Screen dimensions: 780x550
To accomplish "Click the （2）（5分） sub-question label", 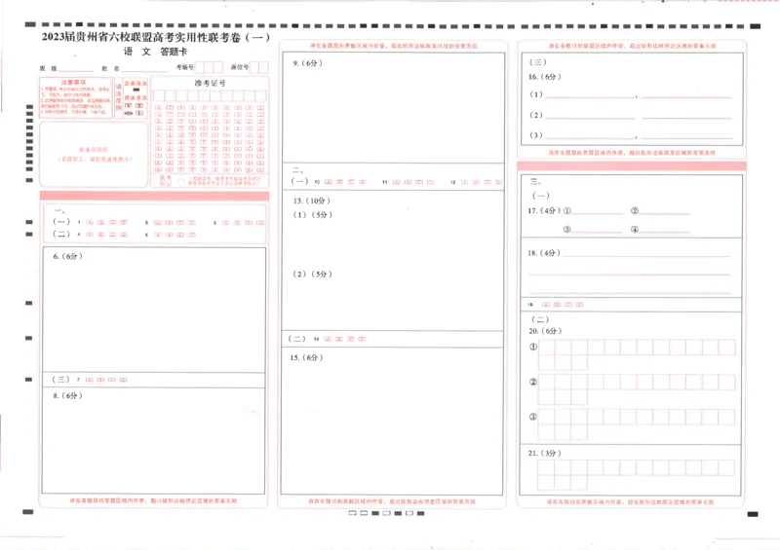I will [x=312, y=274].
